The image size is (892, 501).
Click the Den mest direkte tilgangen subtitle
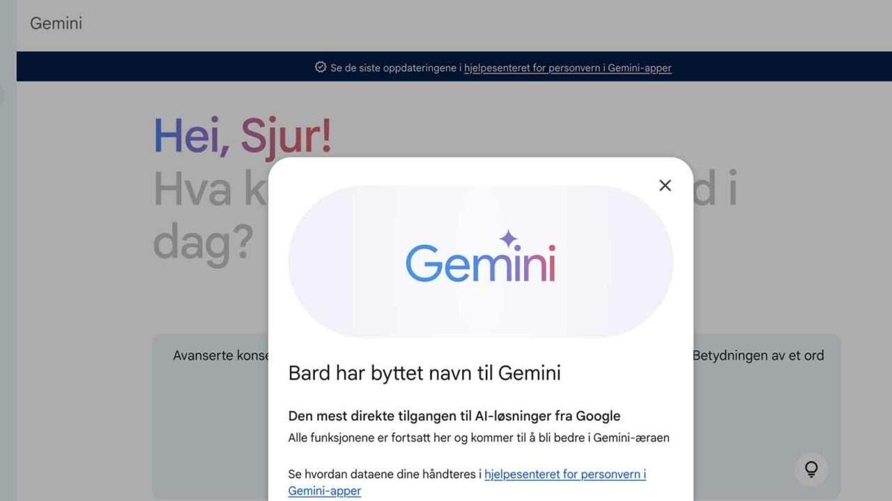point(454,416)
